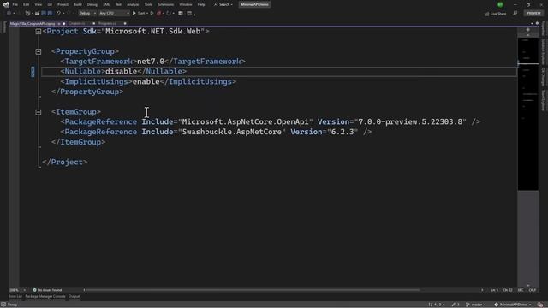
Task: Click the feedback icon beside Live Share
Action: pos(515,14)
